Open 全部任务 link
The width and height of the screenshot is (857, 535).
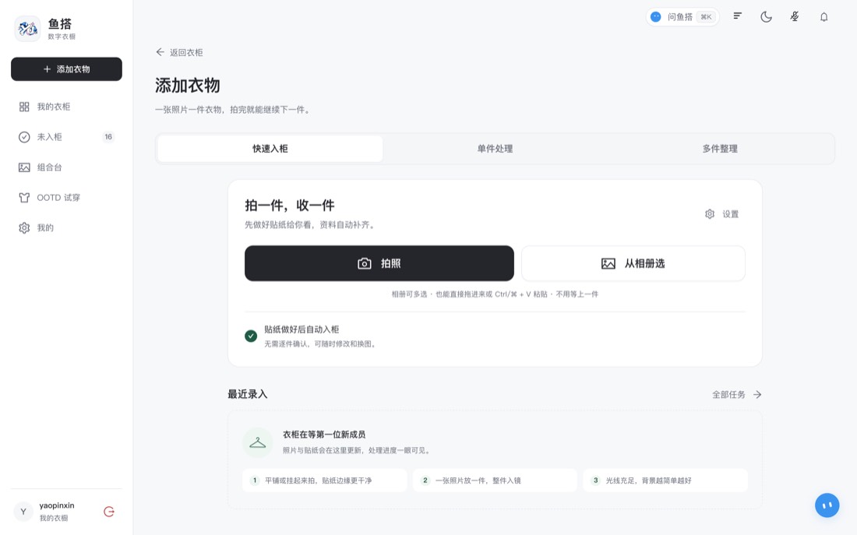coord(737,395)
